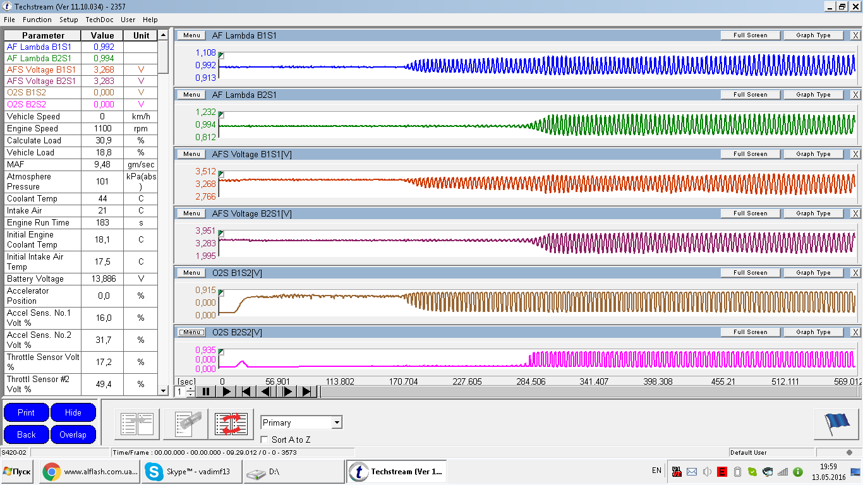Click the parameter list transfer icon
The image size is (863, 485).
[x=137, y=424]
